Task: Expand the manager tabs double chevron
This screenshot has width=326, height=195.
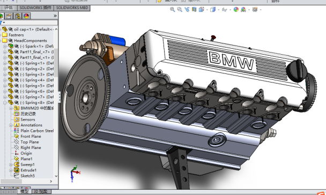Action: 55,16
